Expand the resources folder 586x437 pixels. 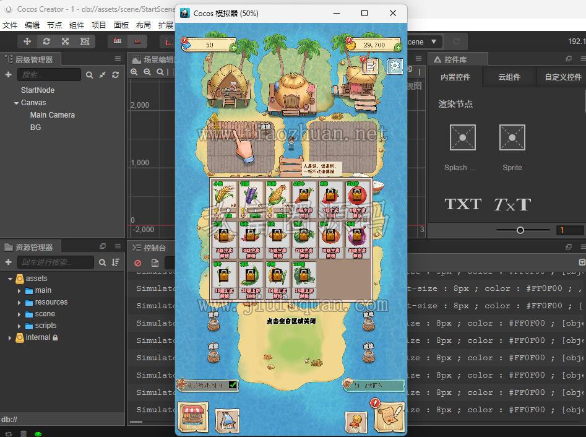pos(19,303)
